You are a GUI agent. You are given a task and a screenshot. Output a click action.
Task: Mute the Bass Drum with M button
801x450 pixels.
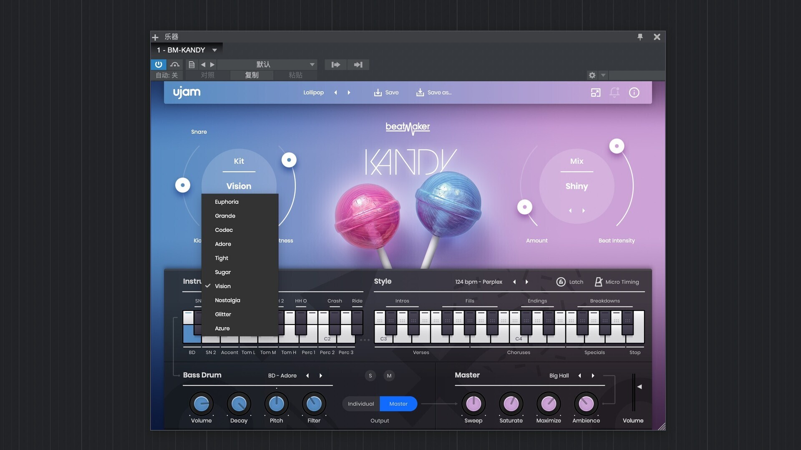tap(389, 376)
